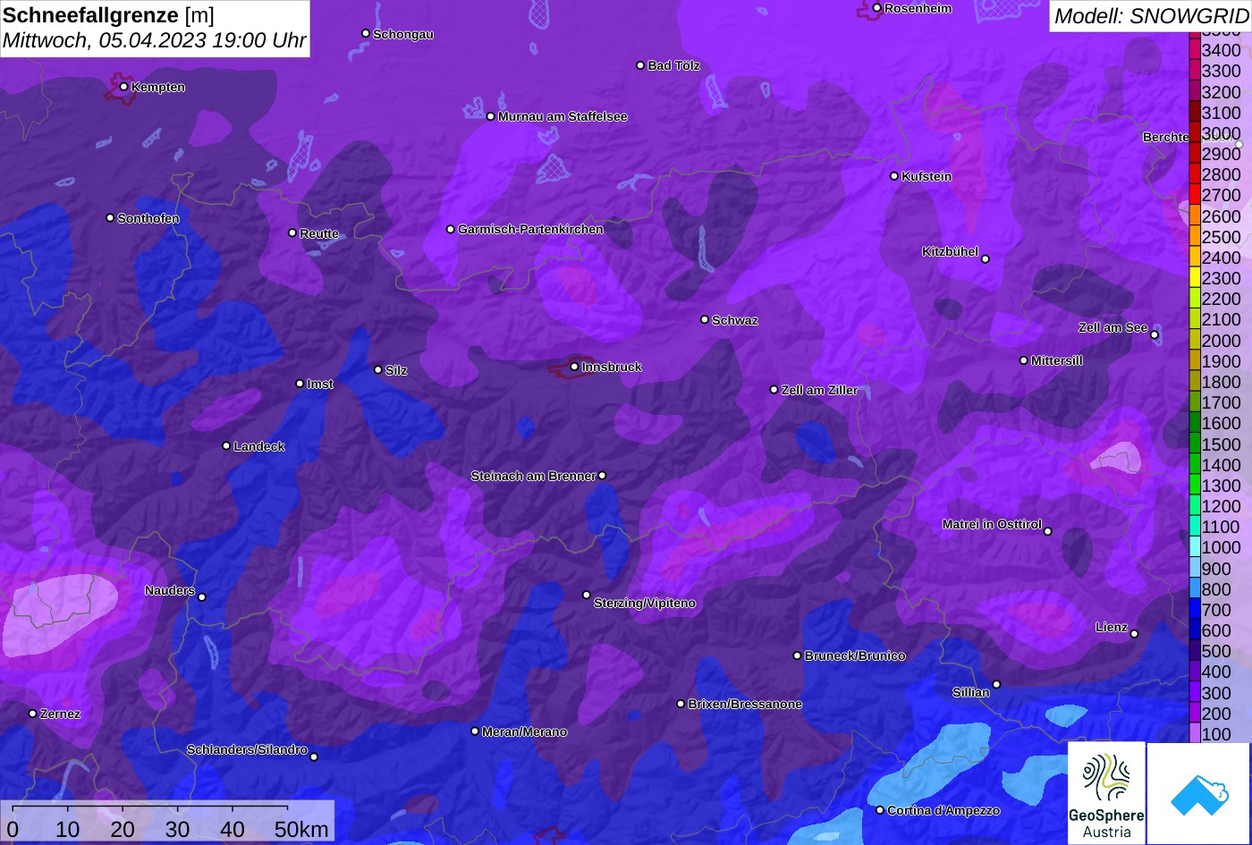This screenshot has width=1252, height=845.
Task: Select the "Modell: SNOWGRID" label
Action: click(x=1151, y=15)
